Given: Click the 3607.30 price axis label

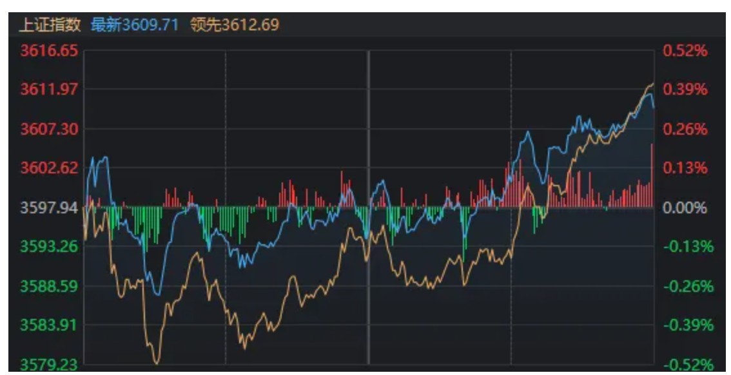Looking at the screenshot, I should (49, 129).
